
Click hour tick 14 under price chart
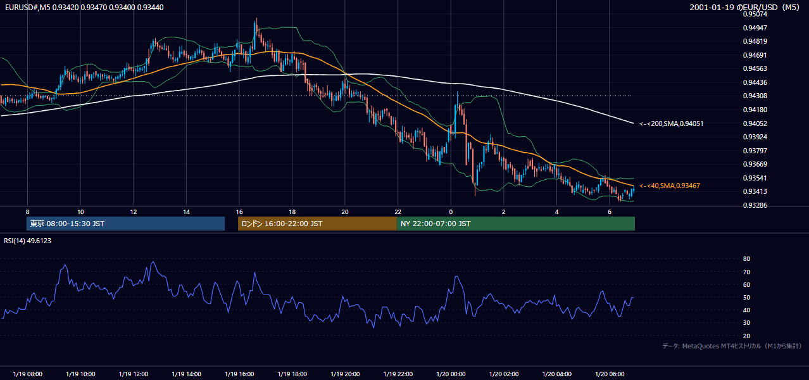point(186,212)
